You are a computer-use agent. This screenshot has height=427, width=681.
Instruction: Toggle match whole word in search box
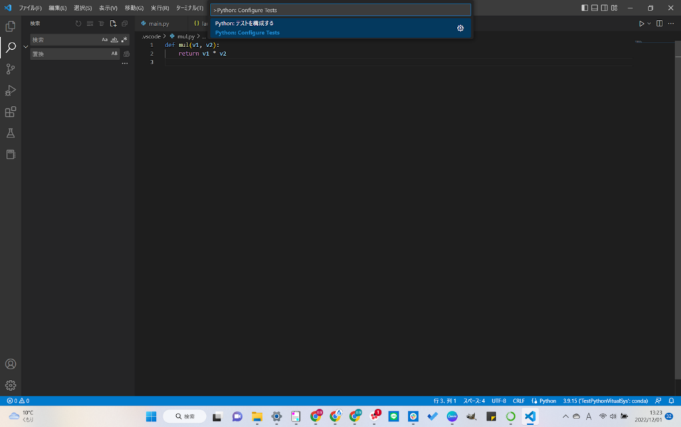tap(114, 39)
